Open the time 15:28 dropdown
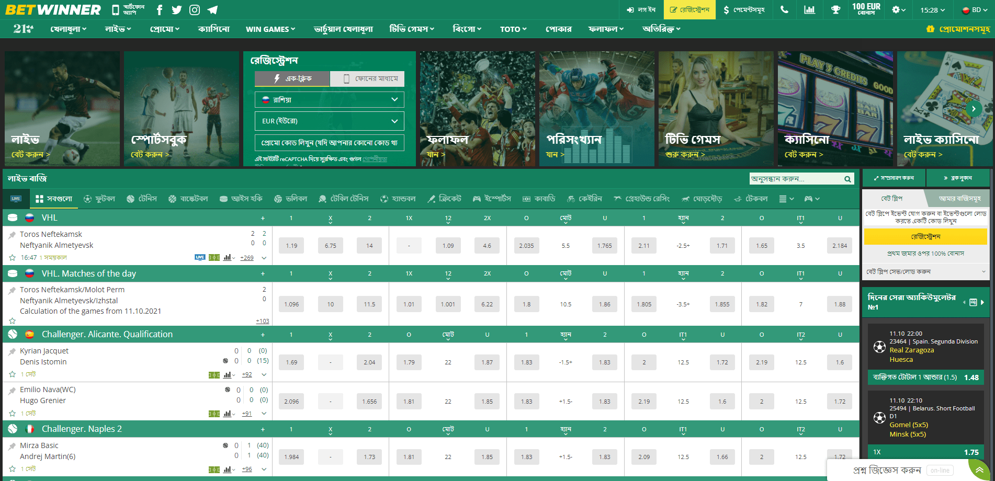The image size is (995, 481). pyautogui.click(x=933, y=10)
